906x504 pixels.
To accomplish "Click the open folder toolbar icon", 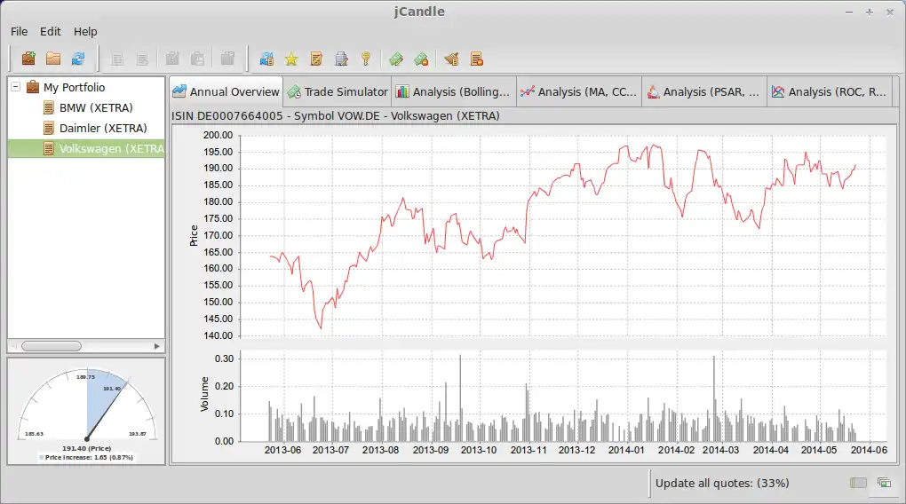I will point(53,59).
